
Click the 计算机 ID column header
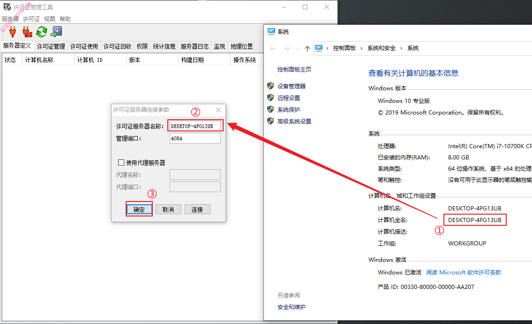(100, 60)
